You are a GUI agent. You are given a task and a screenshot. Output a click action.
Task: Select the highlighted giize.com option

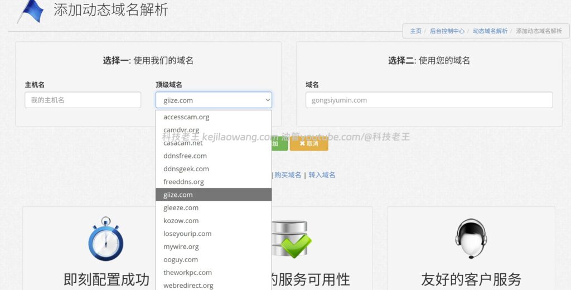214,195
